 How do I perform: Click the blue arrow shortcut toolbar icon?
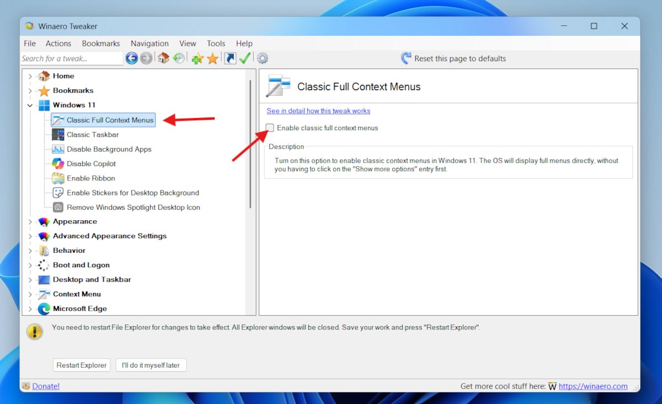pyautogui.click(x=229, y=58)
